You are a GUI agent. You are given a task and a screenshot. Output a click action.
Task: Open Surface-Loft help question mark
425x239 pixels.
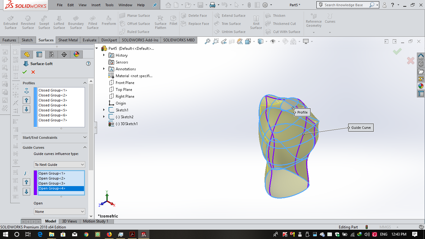click(x=88, y=63)
